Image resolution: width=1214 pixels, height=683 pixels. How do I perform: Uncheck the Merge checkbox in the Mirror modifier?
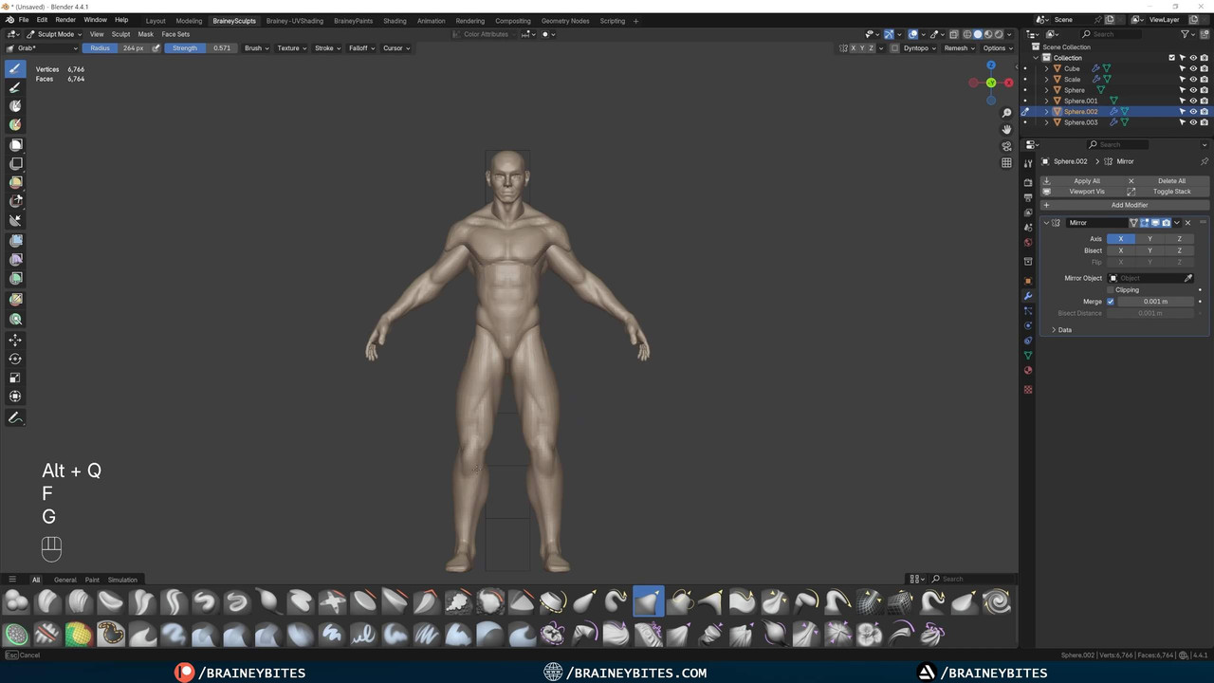pyautogui.click(x=1111, y=302)
